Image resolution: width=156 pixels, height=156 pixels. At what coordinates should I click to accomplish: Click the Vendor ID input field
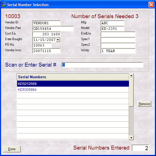[x=47, y=23]
